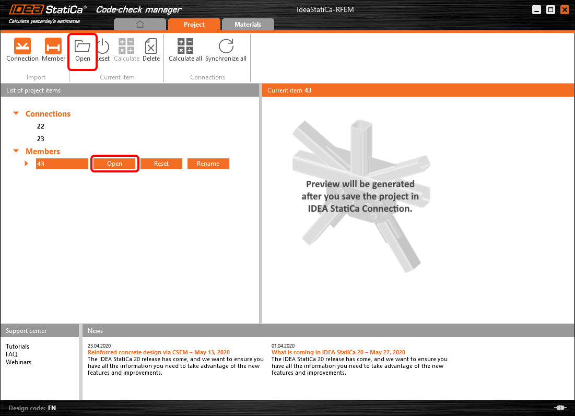Rename member 43
The image size is (575, 416).
tap(208, 164)
